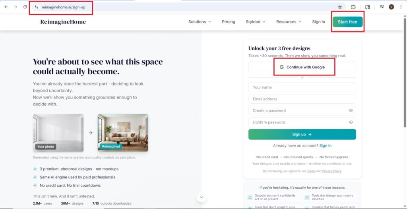Show password in Confirm password field
Screen dimensions: 407x209
[351, 122]
